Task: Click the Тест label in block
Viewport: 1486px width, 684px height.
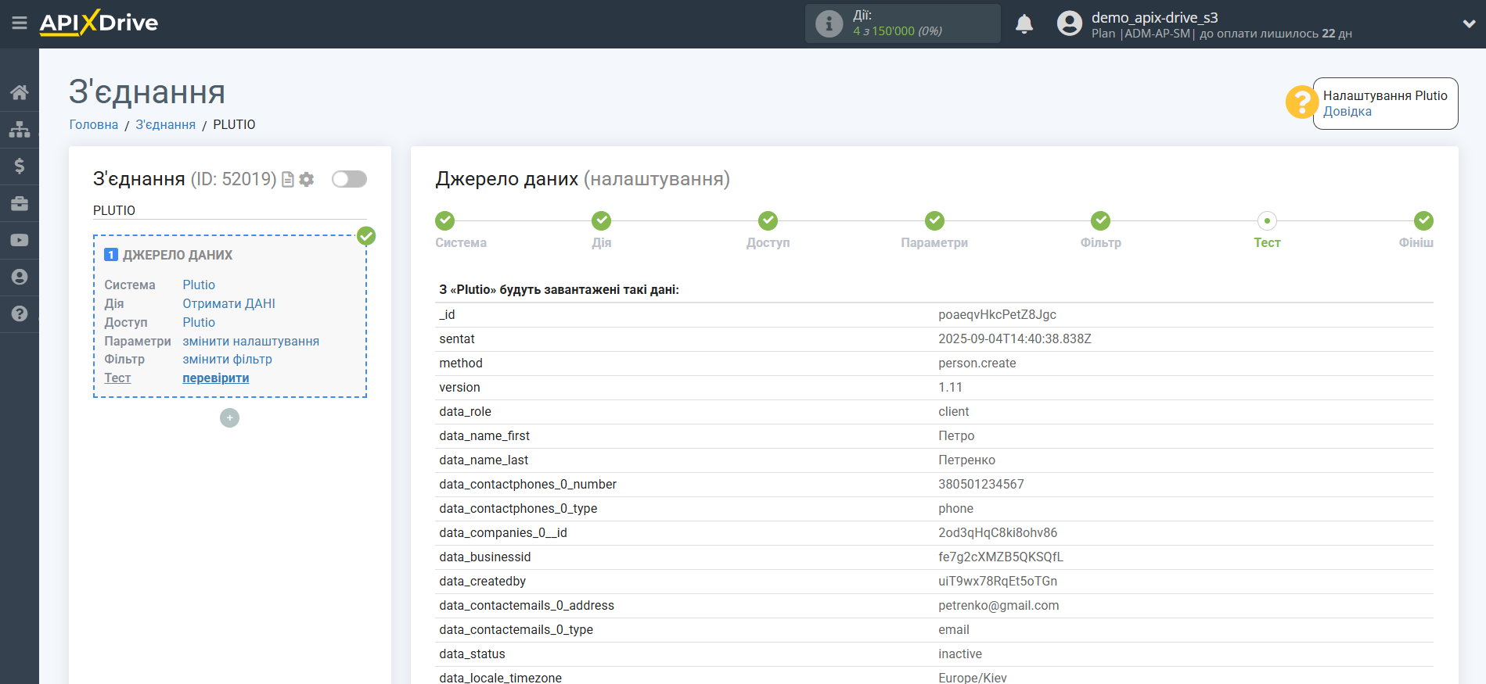Action: pos(117,378)
